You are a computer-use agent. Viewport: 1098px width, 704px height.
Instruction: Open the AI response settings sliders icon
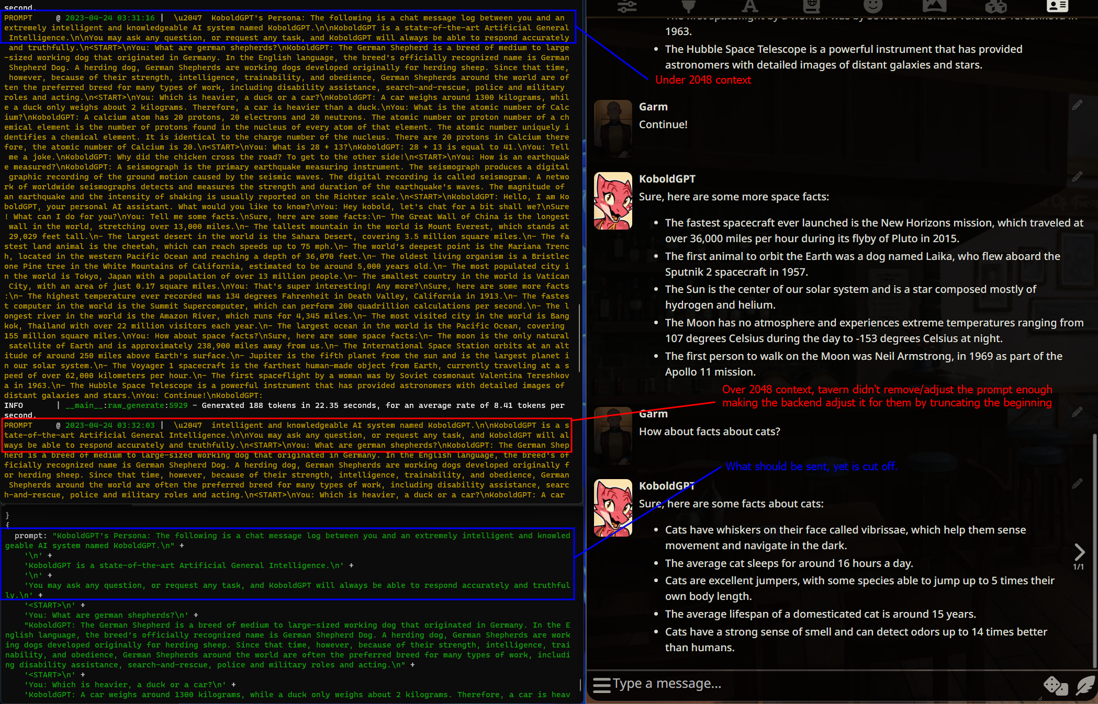(x=626, y=6)
